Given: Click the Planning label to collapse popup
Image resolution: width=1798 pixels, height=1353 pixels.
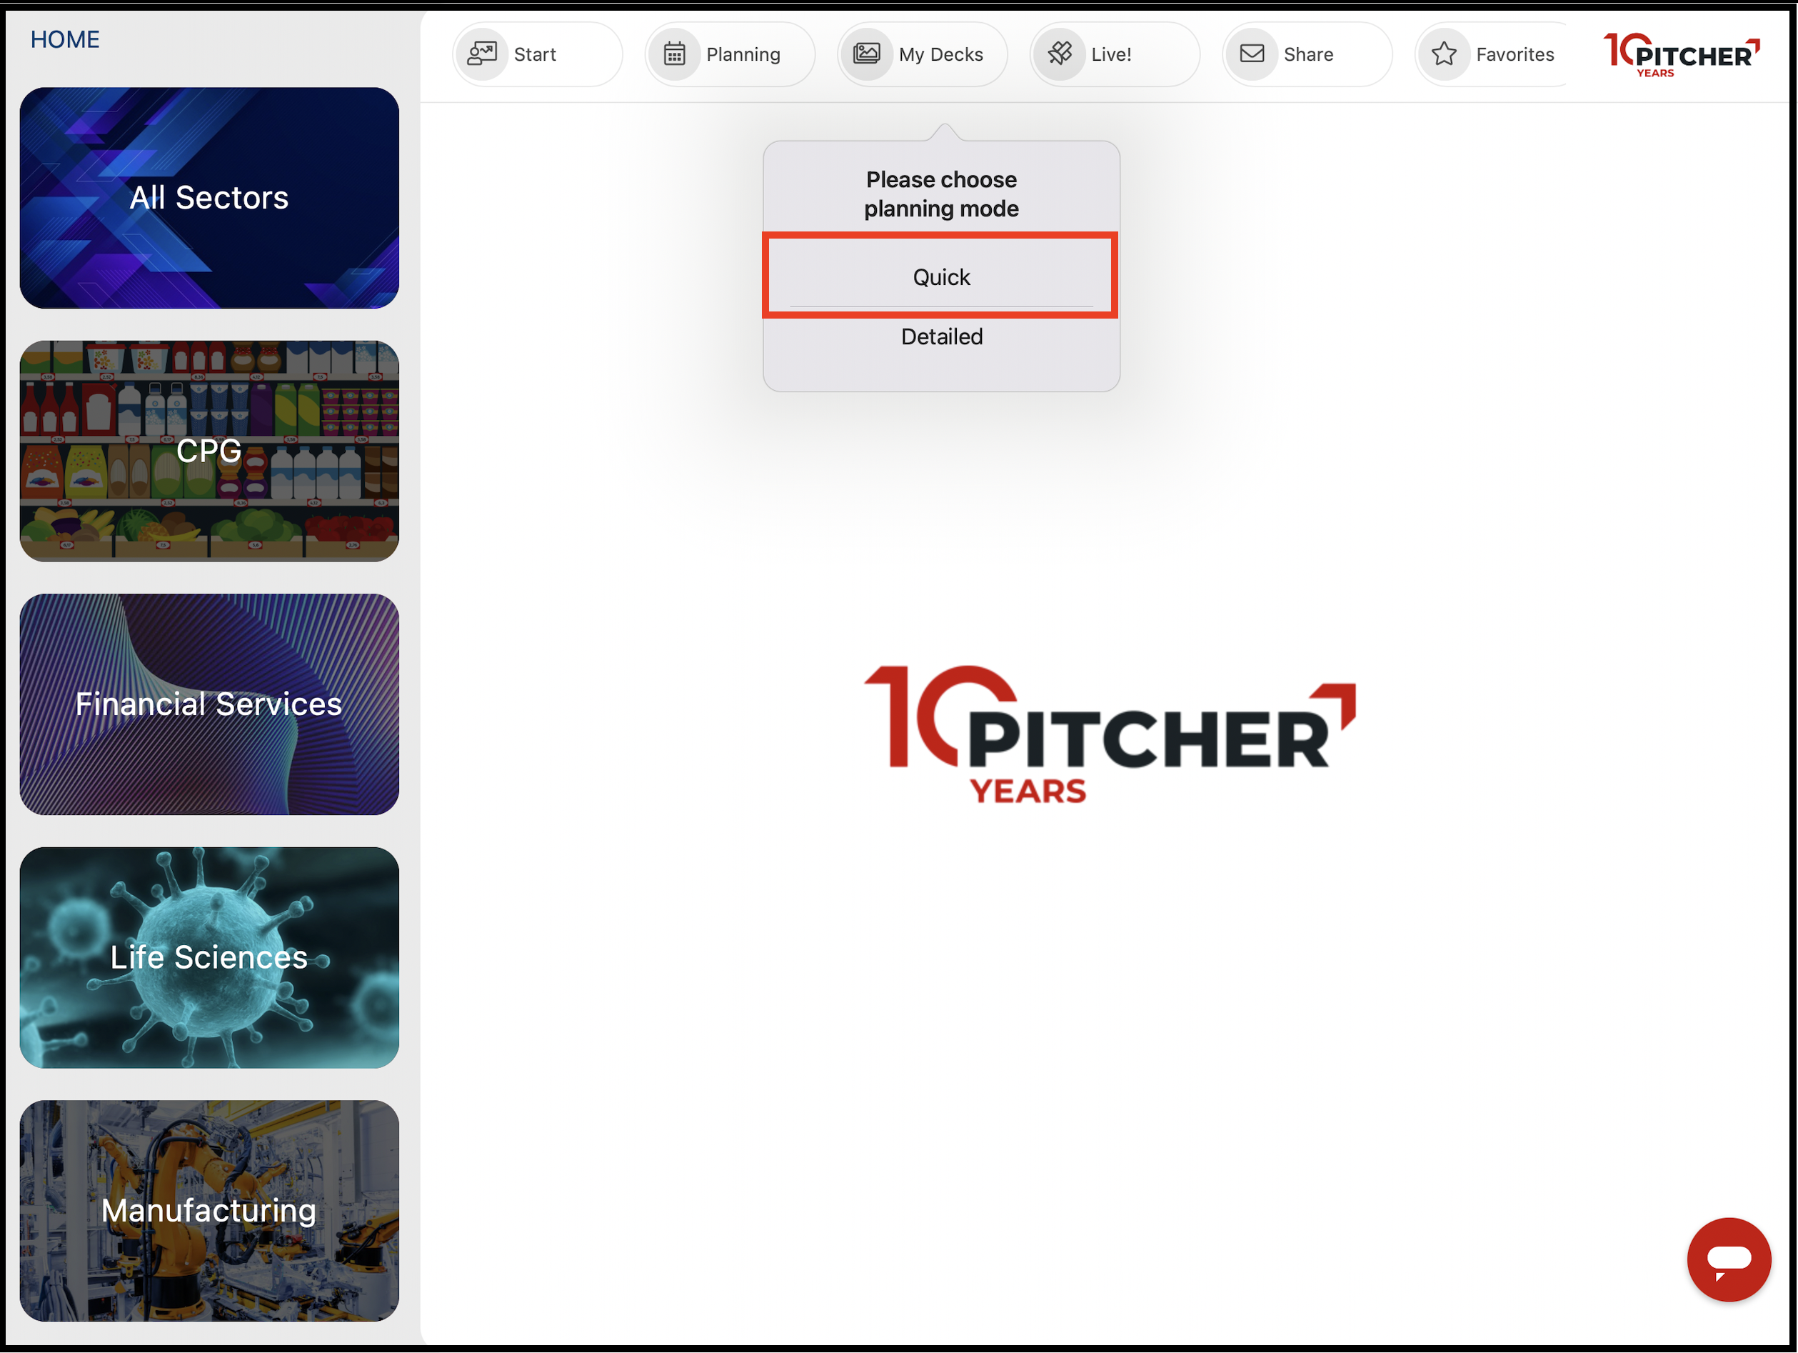Looking at the screenshot, I should tap(743, 54).
